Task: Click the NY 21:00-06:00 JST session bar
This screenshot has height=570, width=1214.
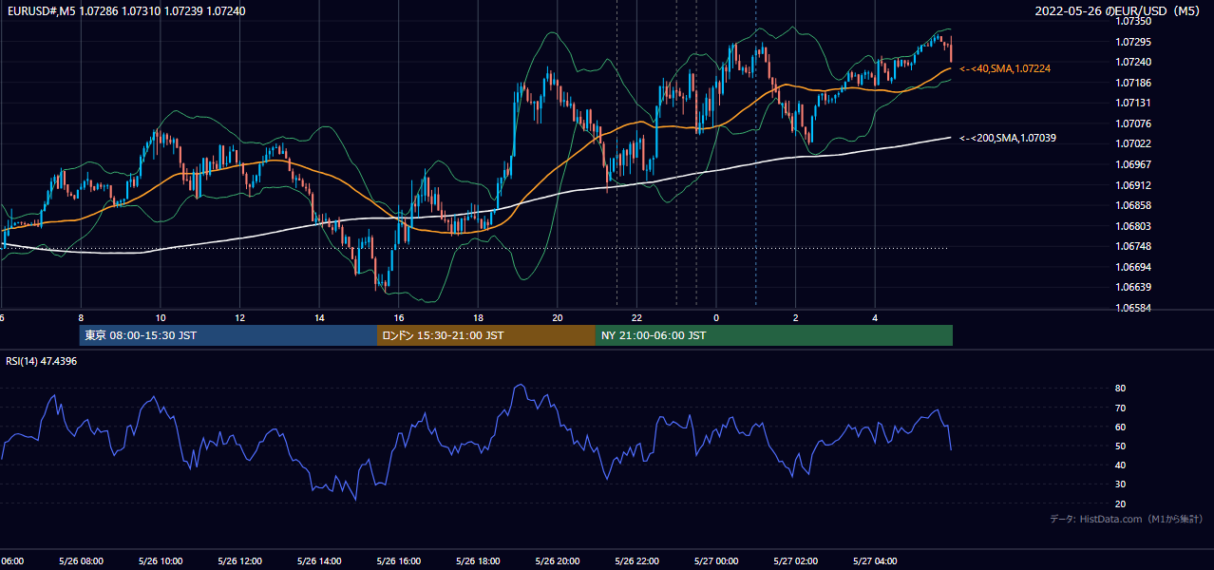Action: coord(774,335)
